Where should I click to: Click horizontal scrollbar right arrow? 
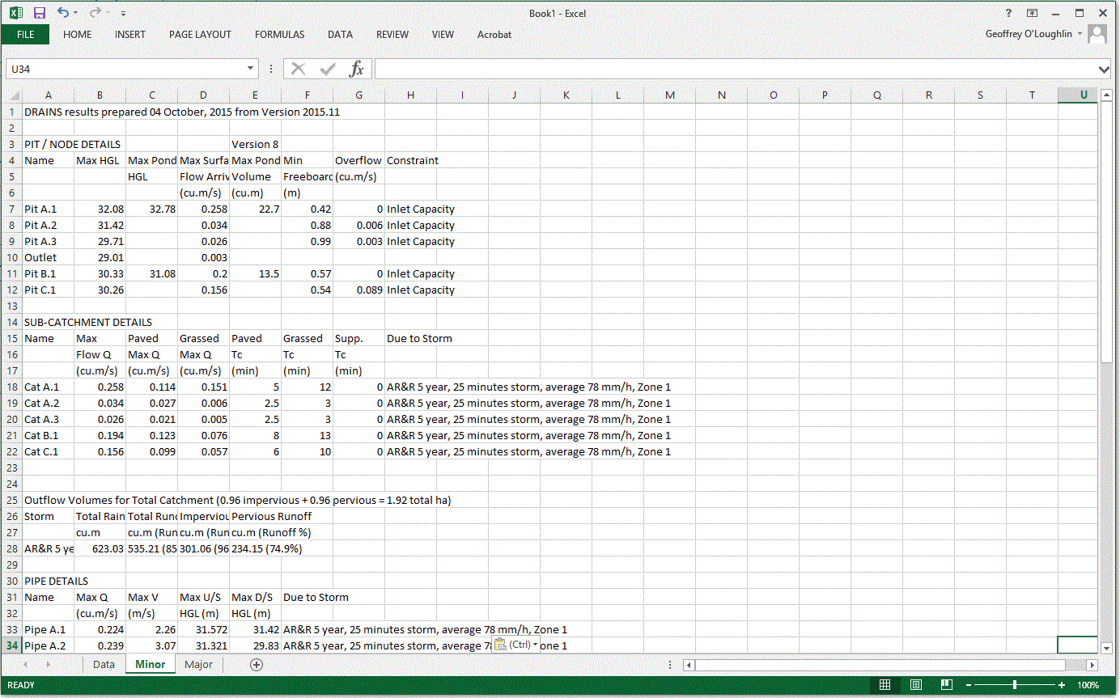[1092, 665]
